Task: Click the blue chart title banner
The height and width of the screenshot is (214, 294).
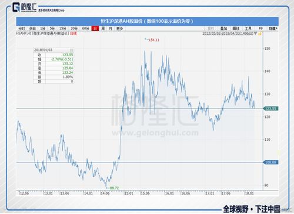Action: click(147, 21)
